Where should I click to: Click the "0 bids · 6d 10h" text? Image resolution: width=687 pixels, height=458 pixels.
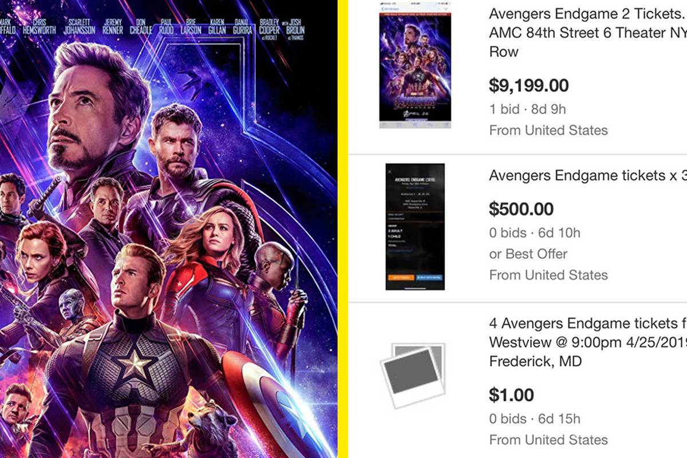(x=534, y=232)
